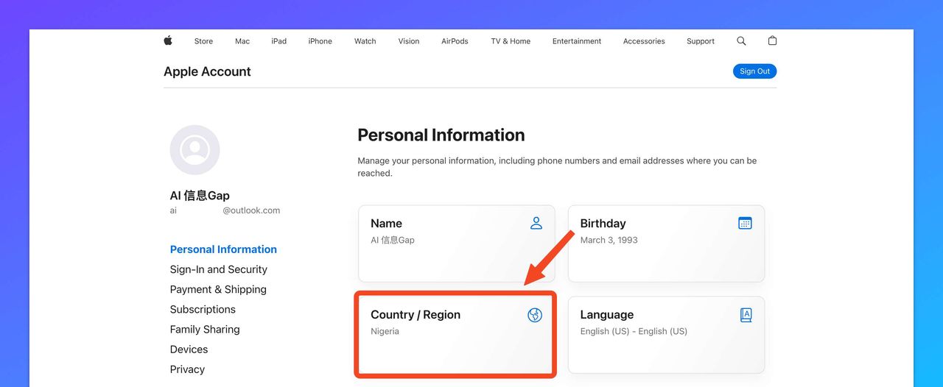Click the March 3, 1993 value
The image size is (943, 387).
click(x=609, y=240)
